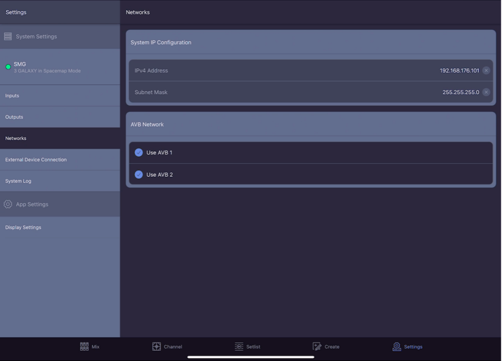The width and height of the screenshot is (502, 361).
Task: Click the Networks page title
Action: [138, 12]
